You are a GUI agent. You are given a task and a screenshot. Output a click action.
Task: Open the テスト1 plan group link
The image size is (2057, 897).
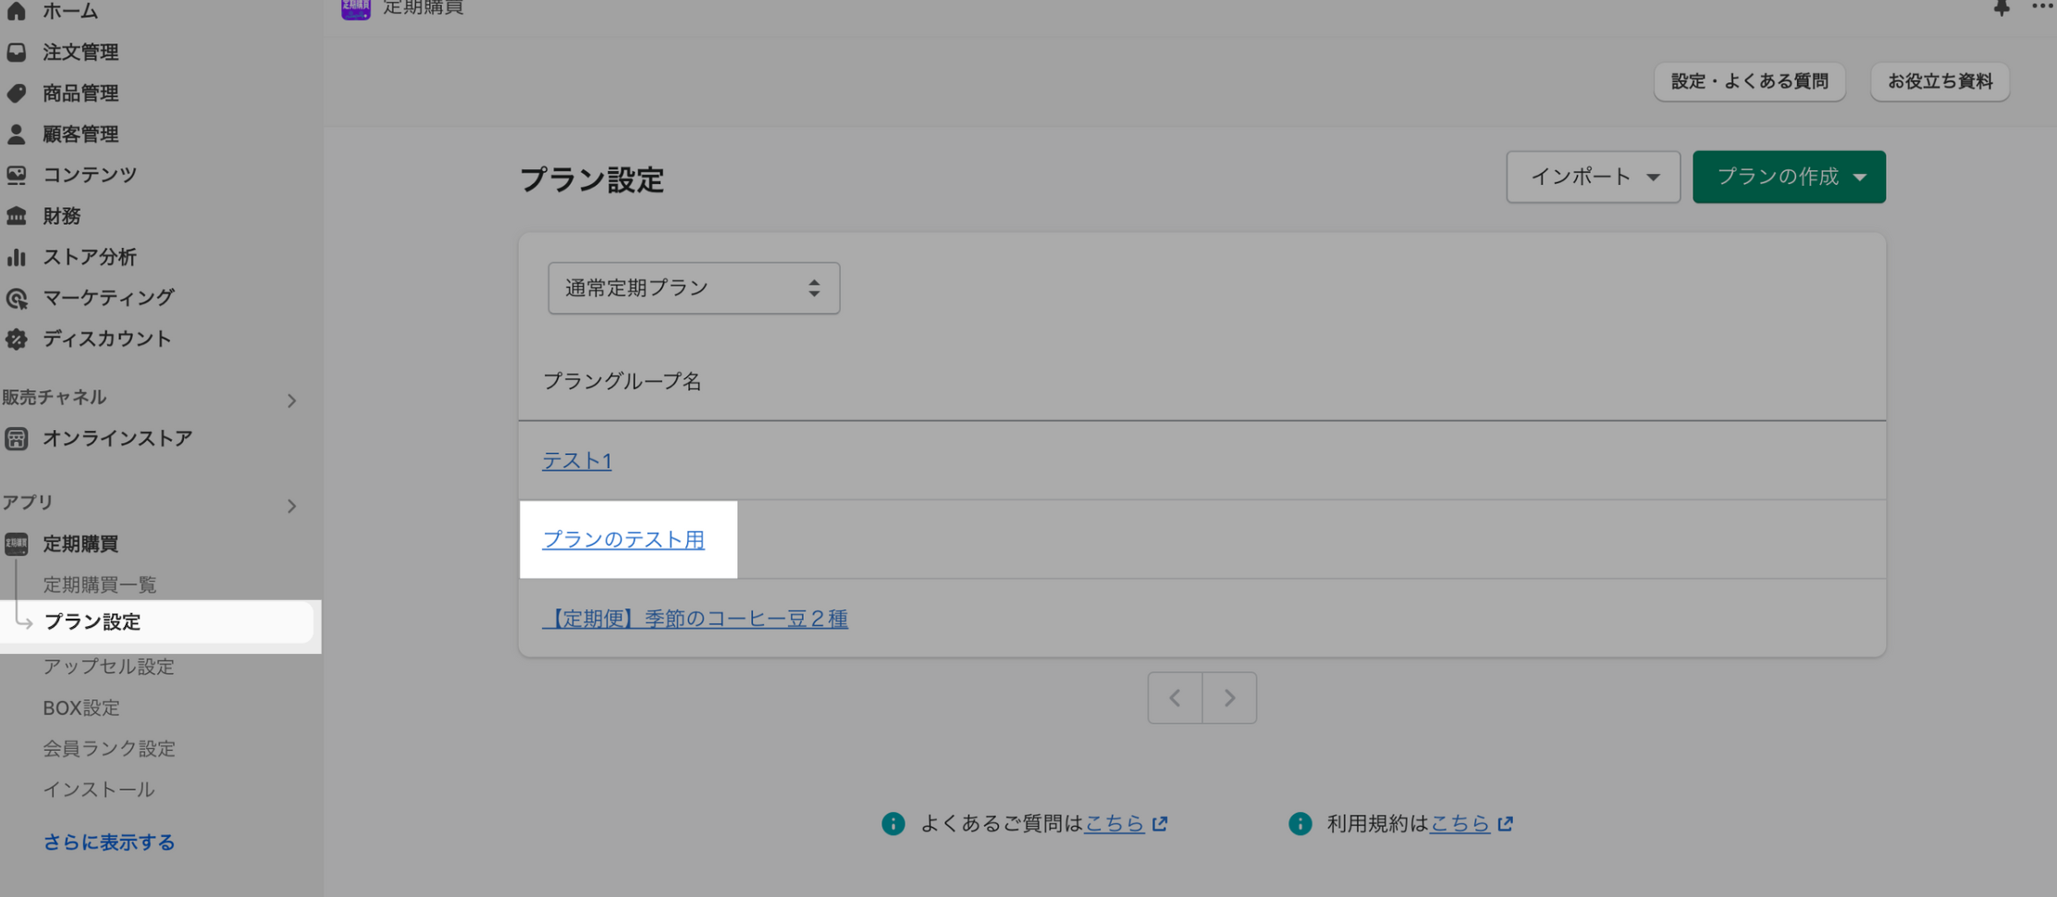click(577, 461)
